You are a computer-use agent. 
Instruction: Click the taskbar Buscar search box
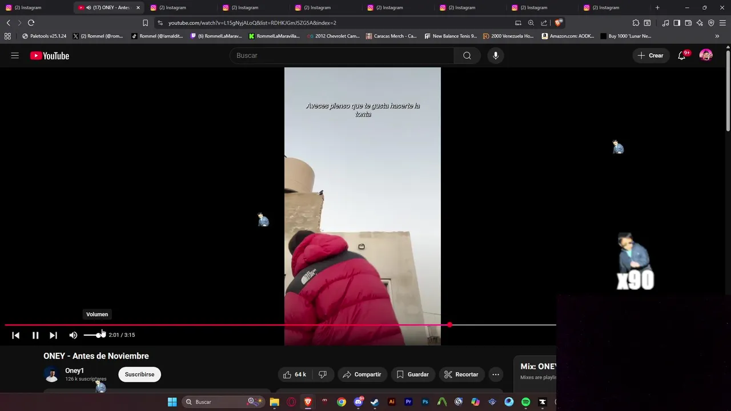tap(223, 402)
